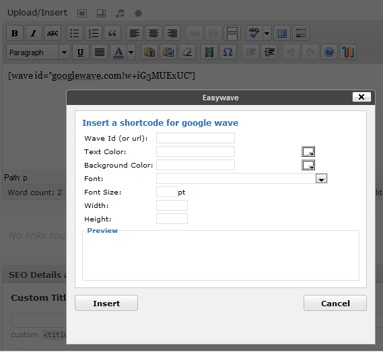Screen dimensions: 383x352
Task: Toggle the kitchen sink toolbar icon
Action: click(301, 33)
